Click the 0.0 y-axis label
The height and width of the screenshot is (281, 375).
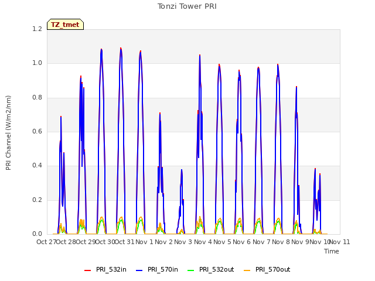(x=37, y=234)
